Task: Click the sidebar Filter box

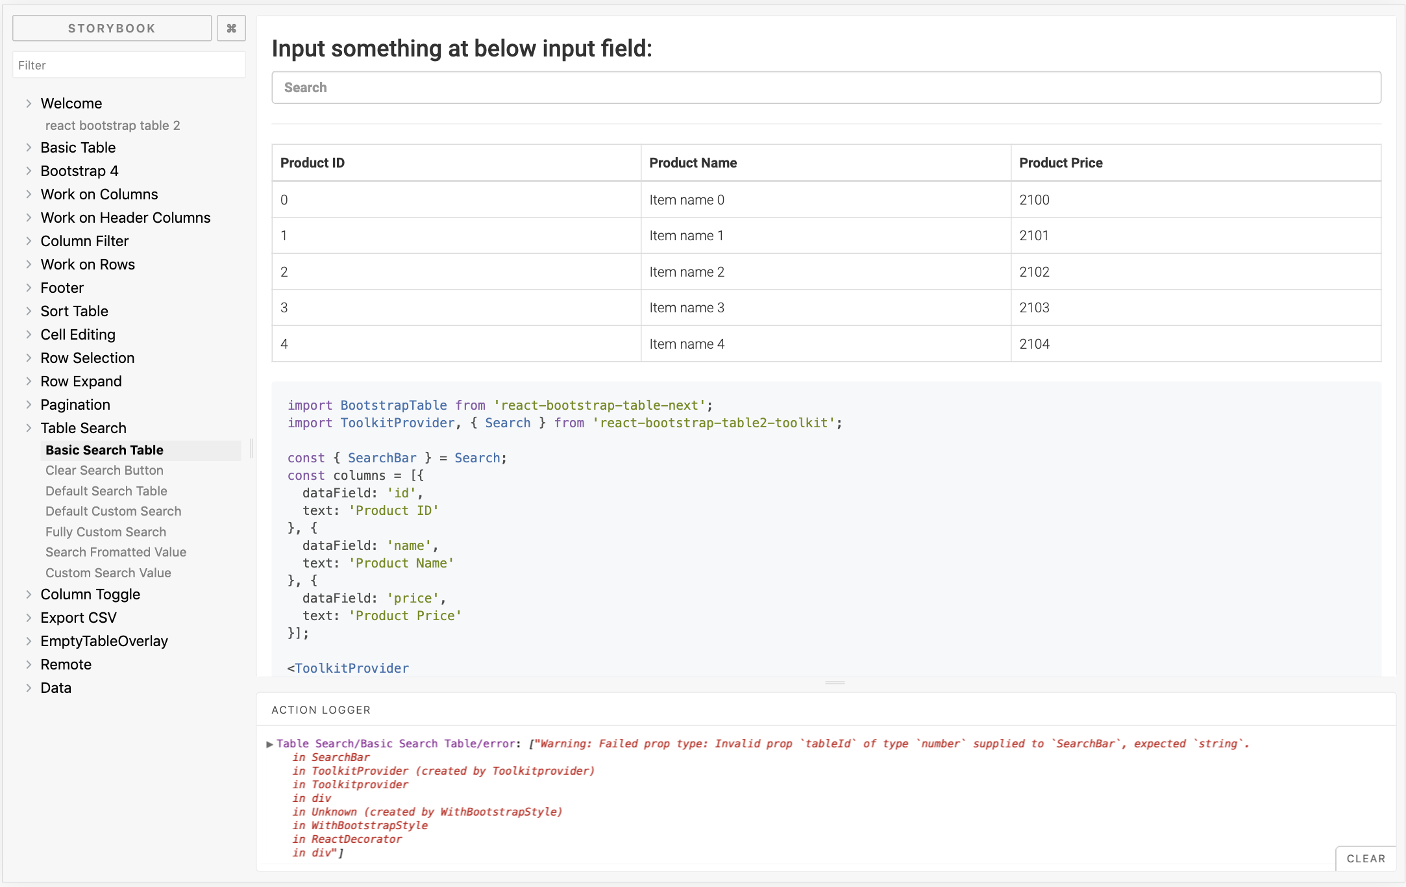Action: point(129,65)
